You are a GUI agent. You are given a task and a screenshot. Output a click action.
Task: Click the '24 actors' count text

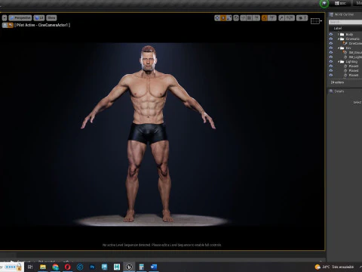pos(337,82)
